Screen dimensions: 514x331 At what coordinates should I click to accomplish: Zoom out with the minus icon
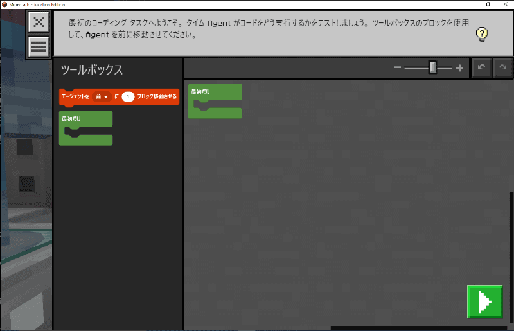pyautogui.click(x=397, y=67)
